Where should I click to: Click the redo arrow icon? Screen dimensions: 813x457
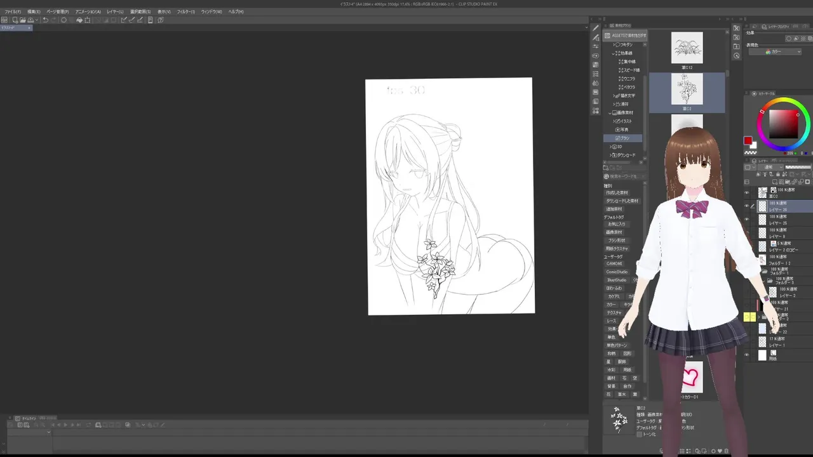coord(53,20)
